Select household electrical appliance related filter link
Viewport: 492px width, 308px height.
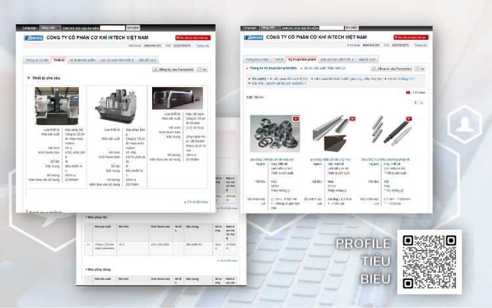pyautogui.click(x=348, y=79)
